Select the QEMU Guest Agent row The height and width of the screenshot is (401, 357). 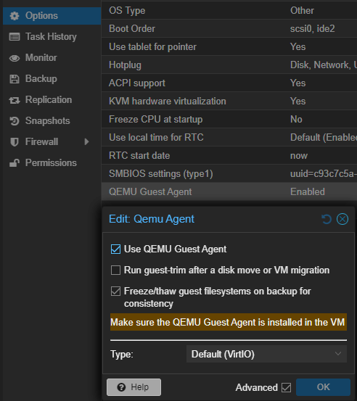point(229,192)
